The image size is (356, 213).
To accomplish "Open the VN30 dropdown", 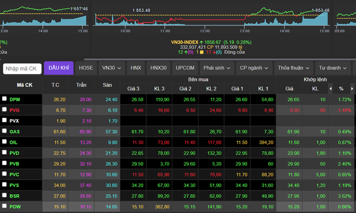I will pos(112,68).
